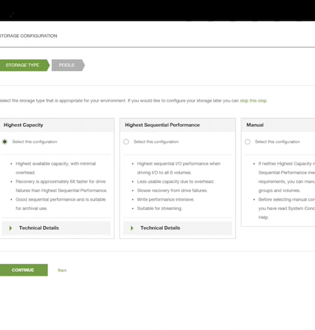Click the green arrow in Highest Capacity card

pyautogui.click(x=10, y=228)
